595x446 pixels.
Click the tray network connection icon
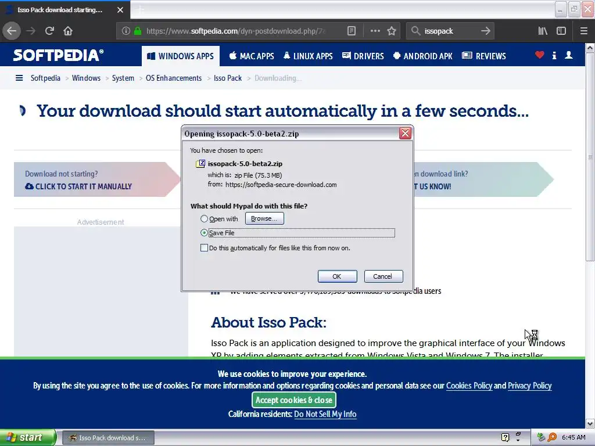(541, 437)
